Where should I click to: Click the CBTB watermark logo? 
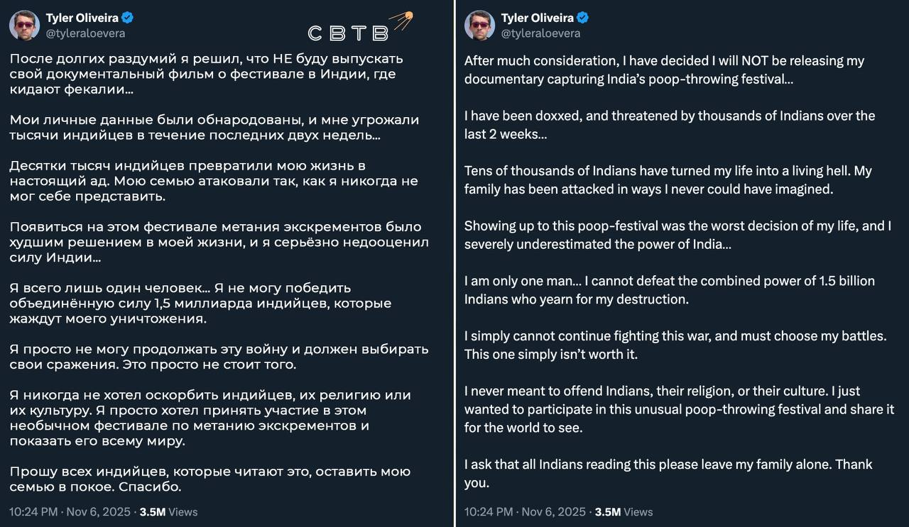(x=348, y=33)
